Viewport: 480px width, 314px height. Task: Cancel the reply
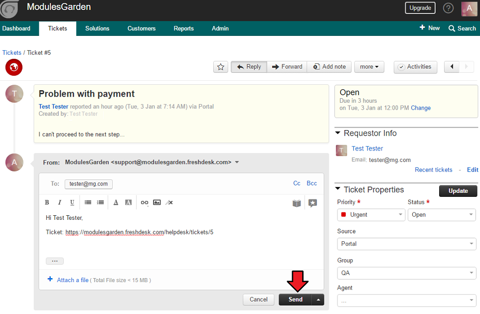pyautogui.click(x=258, y=300)
